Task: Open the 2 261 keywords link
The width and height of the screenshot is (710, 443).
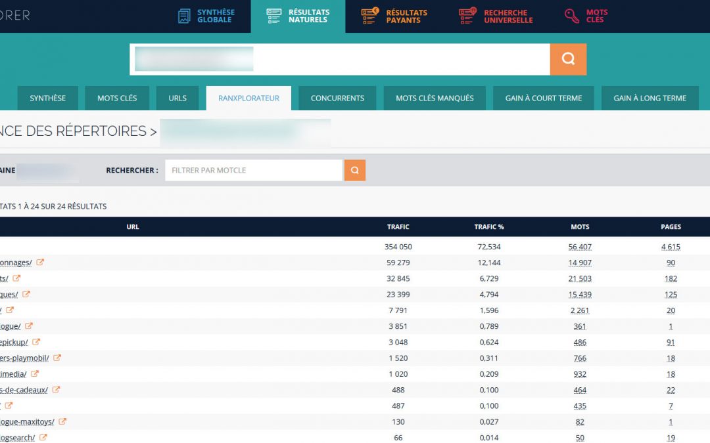Action: tap(580, 310)
